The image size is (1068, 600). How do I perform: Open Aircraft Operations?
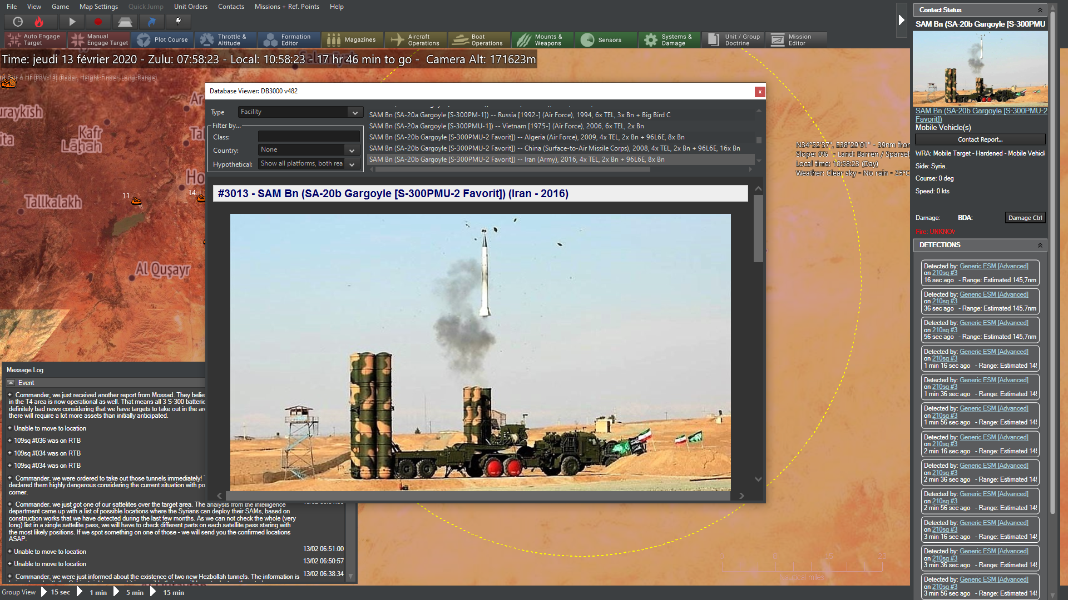point(416,39)
